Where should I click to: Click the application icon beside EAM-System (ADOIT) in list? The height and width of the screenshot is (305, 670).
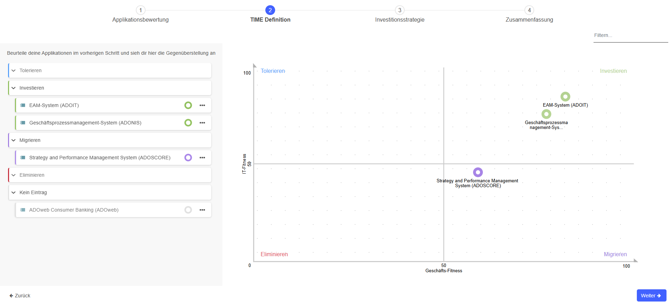click(x=23, y=105)
